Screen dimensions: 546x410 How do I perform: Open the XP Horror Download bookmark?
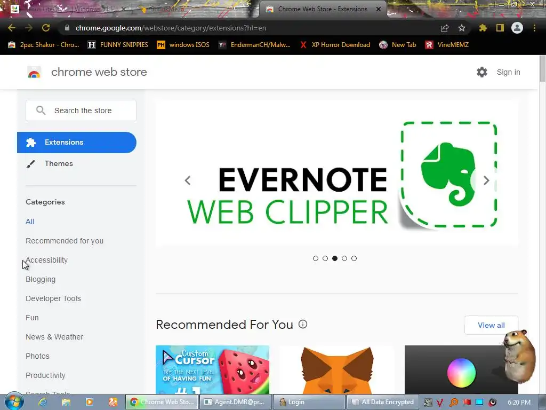pyautogui.click(x=335, y=45)
